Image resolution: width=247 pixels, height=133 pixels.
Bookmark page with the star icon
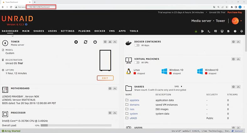[x=227, y=7]
